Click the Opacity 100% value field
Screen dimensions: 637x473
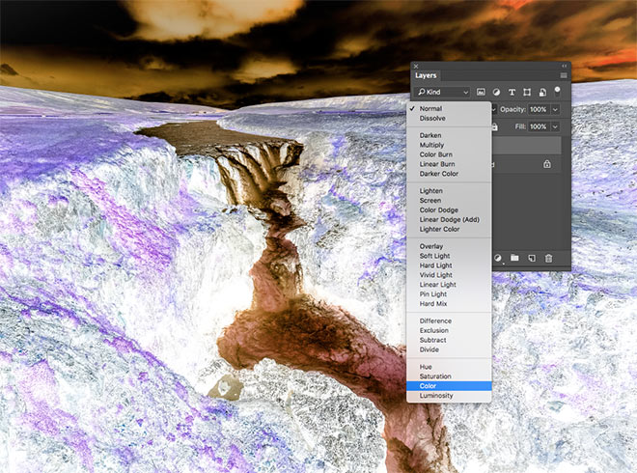pyautogui.click(x=539, y=109)
